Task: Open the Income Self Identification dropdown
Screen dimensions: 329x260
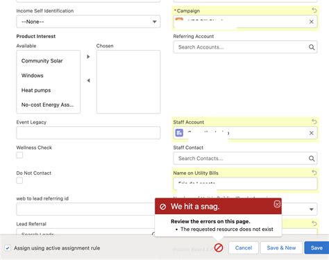Action: (88, 21)
